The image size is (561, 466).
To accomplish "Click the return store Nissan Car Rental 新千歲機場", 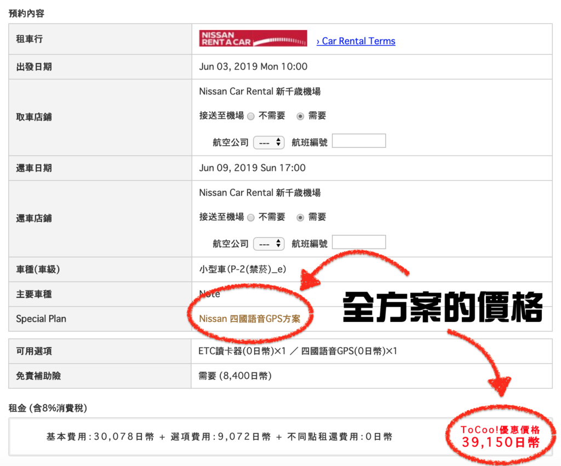I will click(x=260, y=193).
